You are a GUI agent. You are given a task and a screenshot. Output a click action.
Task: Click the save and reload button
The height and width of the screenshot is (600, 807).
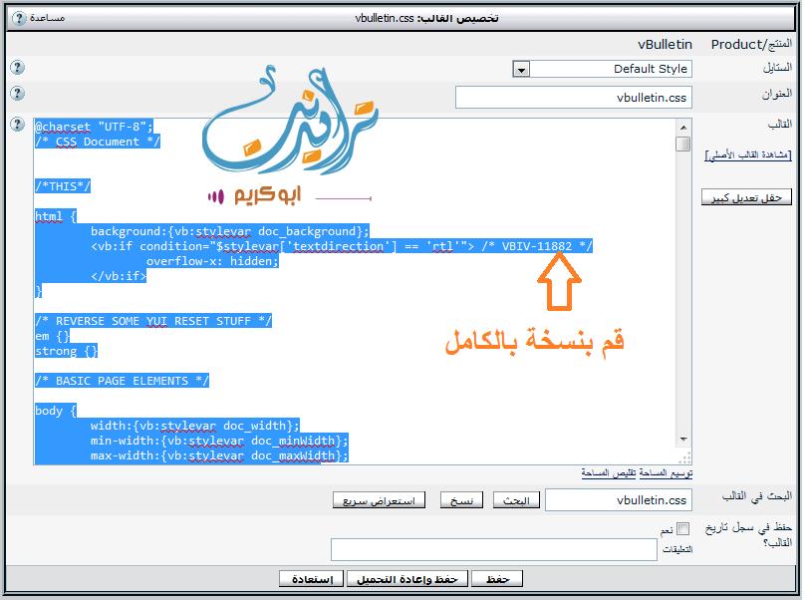point(407,579)
